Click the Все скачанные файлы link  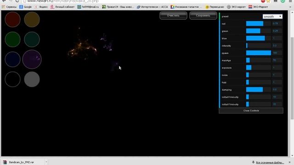270,163
